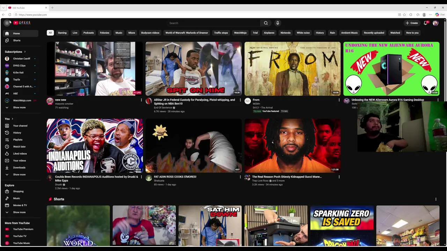Open YouTube TV link
The height and width of the screenshot is (251, 447).
(x=21, y=236)
